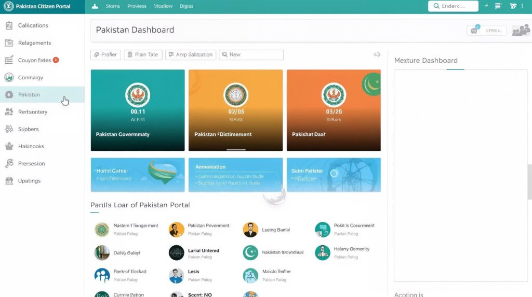Screen dimensions: 532x297
Task: Click the Pokit is Coserment avatar icon
Action: click(x=322, y=230)
